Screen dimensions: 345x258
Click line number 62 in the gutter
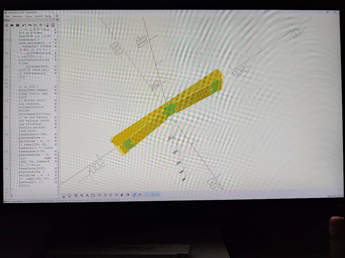(x=6, y=134)
